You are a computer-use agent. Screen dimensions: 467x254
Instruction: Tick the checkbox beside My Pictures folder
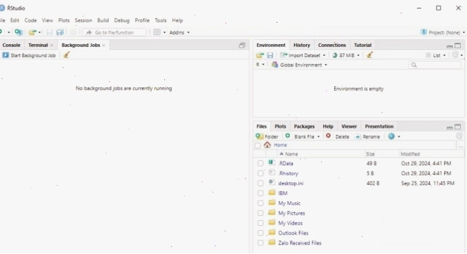pos(261,213)
